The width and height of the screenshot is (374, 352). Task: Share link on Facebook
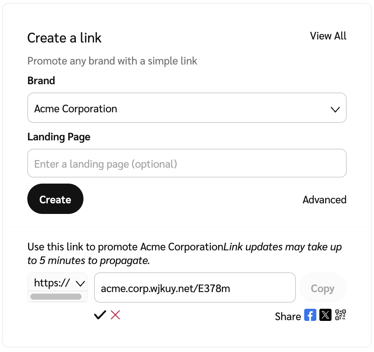(310, 315)
